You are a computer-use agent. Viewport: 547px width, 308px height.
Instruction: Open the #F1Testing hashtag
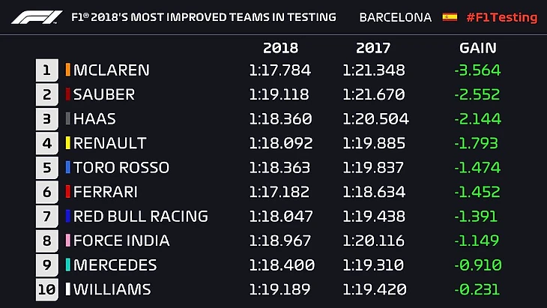click(x=501, y=17)
